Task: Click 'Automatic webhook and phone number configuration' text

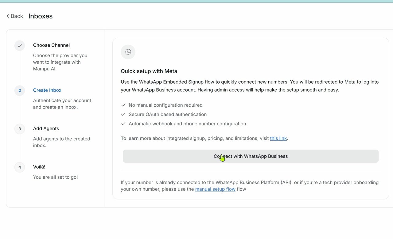Action: [x=187, y=124]
